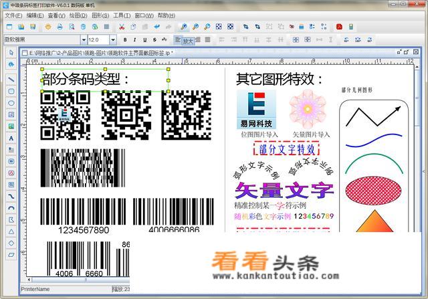Select the arrow pointer tool
This screenshot has width=428, height=299.
11,52
